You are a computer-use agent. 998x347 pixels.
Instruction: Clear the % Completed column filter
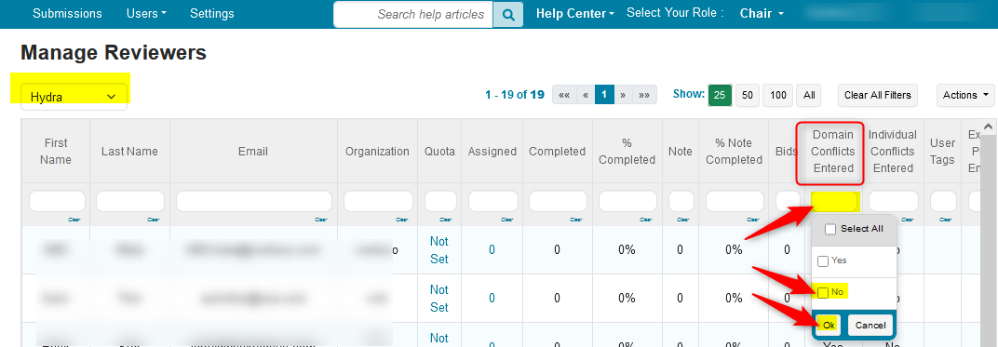647,220
